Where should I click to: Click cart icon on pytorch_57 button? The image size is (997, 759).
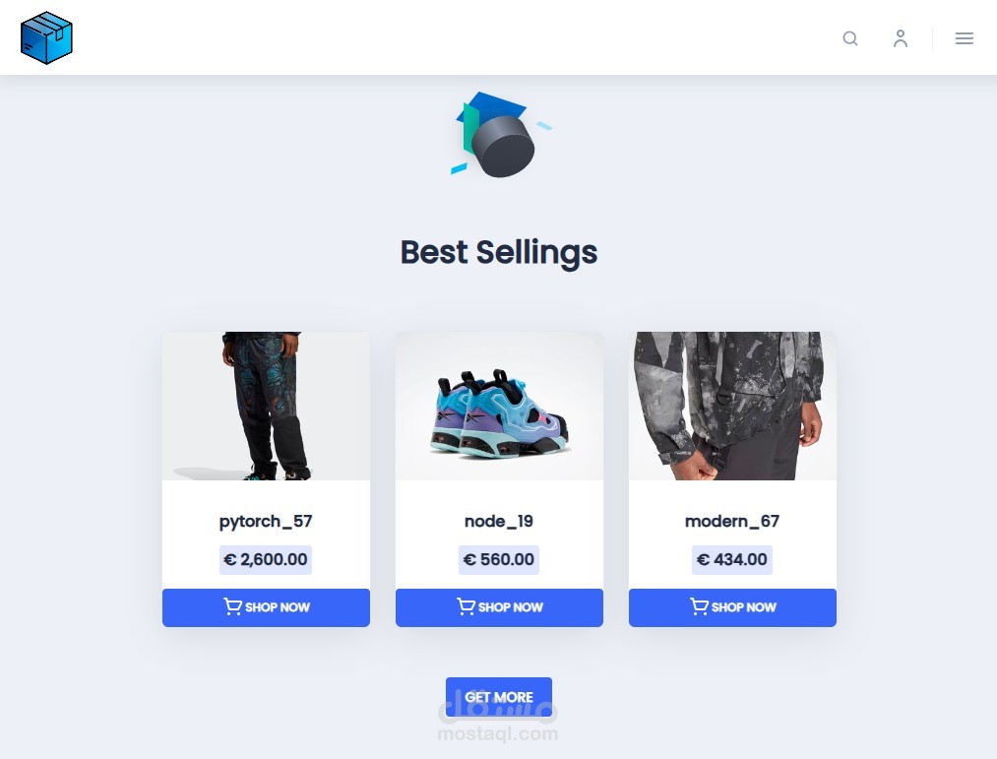pos(232,607)
